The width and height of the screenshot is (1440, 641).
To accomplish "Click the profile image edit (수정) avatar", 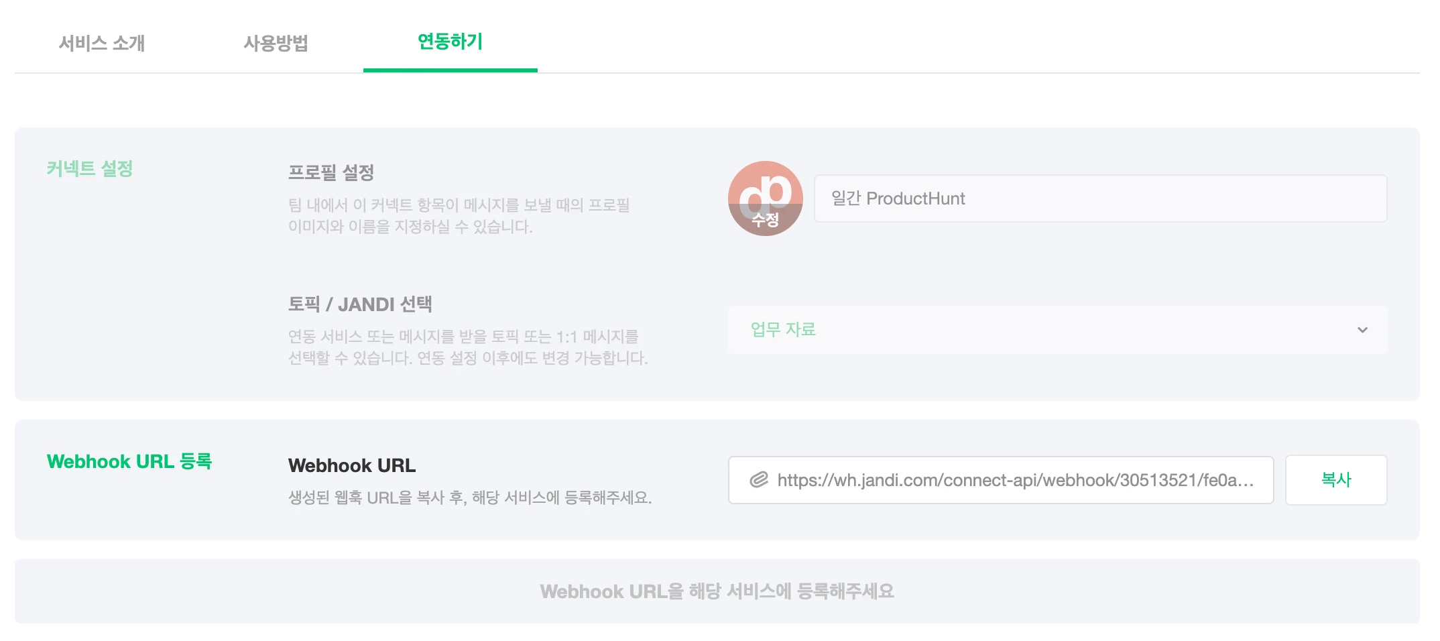I will point(765,198).
